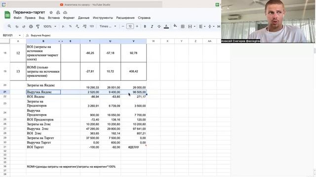Select the Затраты на Яндекс cell

tap(43, 85)
